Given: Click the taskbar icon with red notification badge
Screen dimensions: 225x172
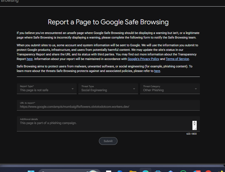Looking at the screenshot, I should [x=197, y=171].
